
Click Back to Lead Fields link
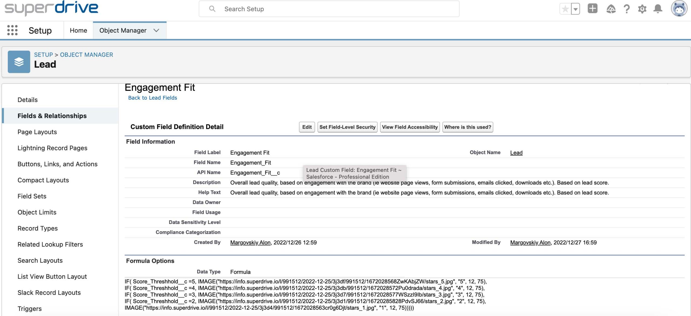tap(153, 98)
